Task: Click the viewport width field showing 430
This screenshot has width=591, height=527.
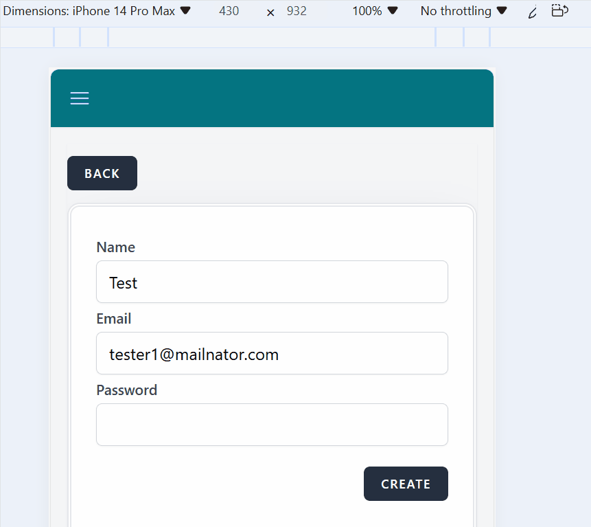Action: [x=229, y=11]
